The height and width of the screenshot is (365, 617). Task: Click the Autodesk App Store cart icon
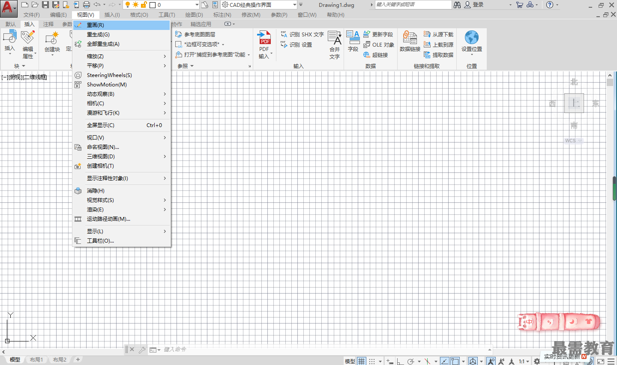520,5
